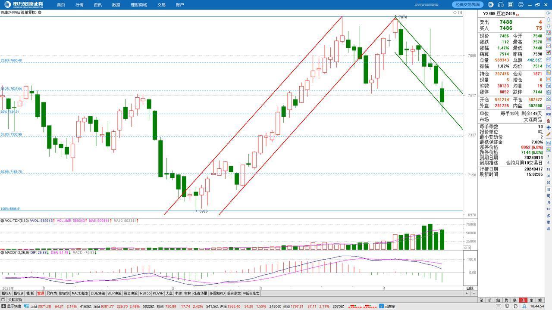This screenshot has height=310, width=552.
Task: Open the grid layout icon in title bar
Action: 511,5
